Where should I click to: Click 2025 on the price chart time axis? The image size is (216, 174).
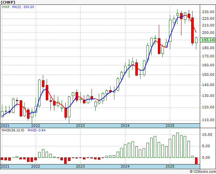[x=170, y=126]
